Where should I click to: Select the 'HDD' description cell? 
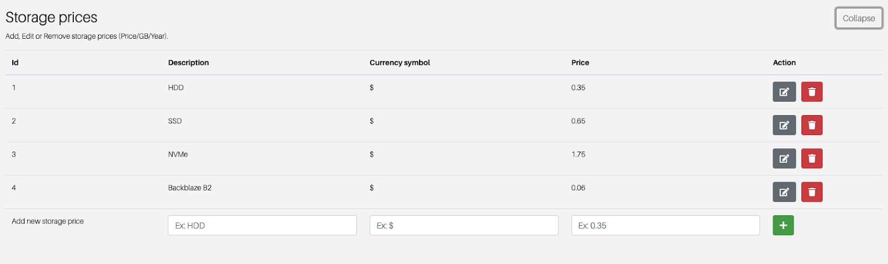pos(176,87)
